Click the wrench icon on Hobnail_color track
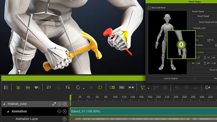 [54, 104]
